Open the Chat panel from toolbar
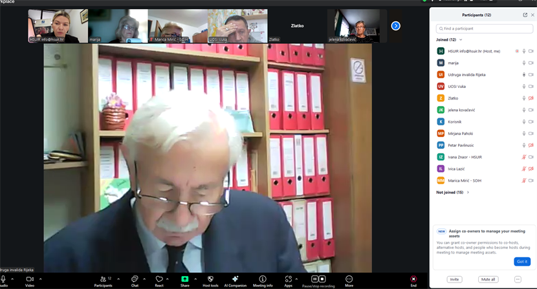Screen dimensions: 537x289 [x=135, y=279]
